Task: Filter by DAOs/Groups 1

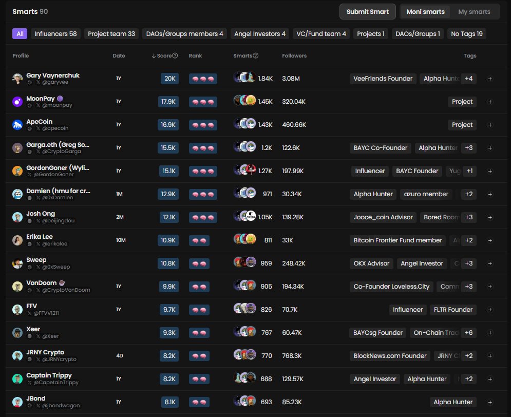Action: [418, 34]
